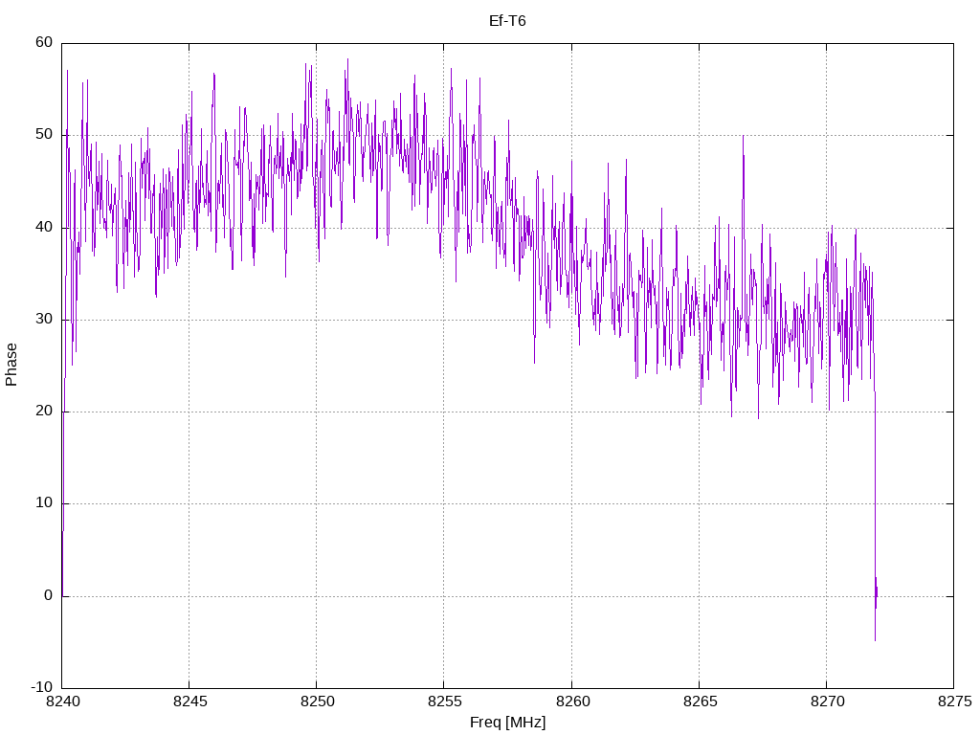This screenshot has width=980, height=735.
Task: Select the 60 y-axis tick label
Action: click(x=44, y=43)
